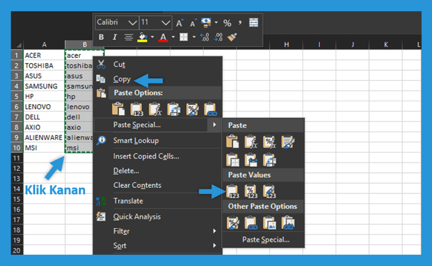Click the Decrease Font Size icon
Screen dimensions: 432x266
(193, 23)
